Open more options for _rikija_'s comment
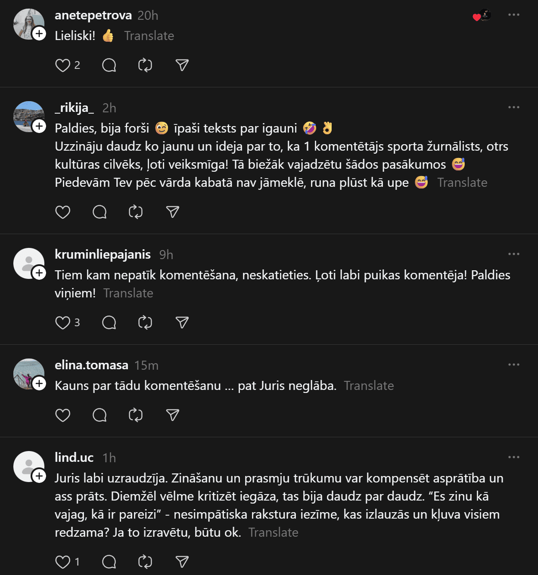This screenshot has height=575, width=538. click(513, 108)
